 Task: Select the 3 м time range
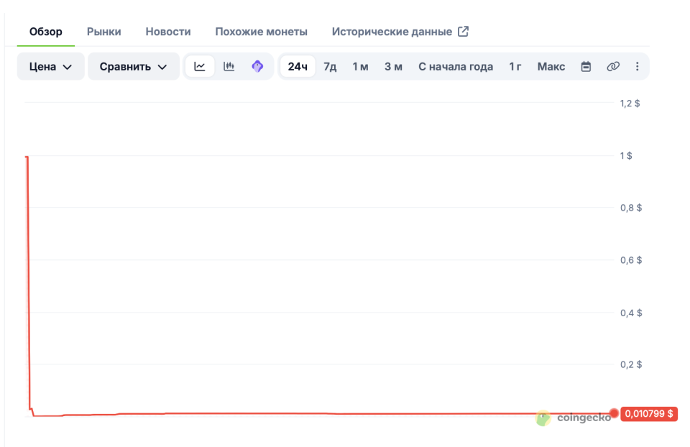point(393,66)
